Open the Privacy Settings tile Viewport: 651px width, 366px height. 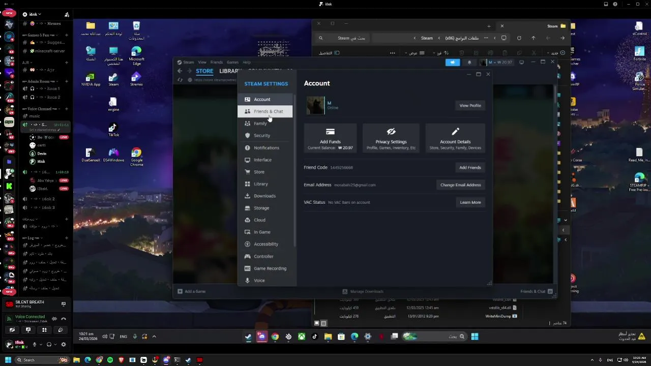[391, 138]
